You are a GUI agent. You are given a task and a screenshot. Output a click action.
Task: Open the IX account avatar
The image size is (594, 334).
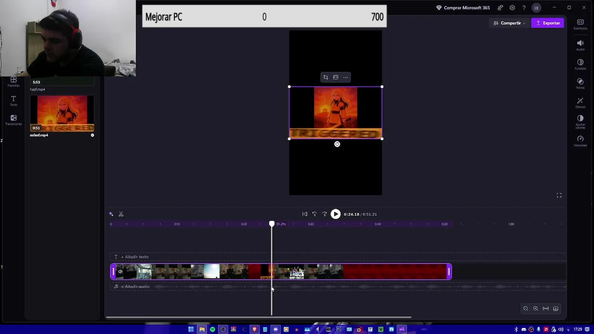tap(536, 8)
